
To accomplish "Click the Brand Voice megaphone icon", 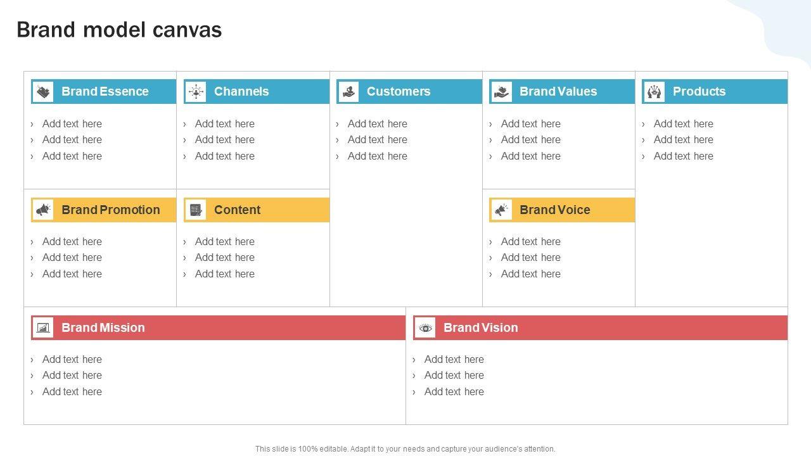I will point(501,210).
